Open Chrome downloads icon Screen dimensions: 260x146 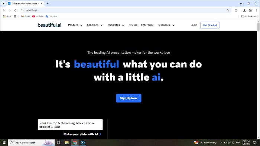[244, 10]
